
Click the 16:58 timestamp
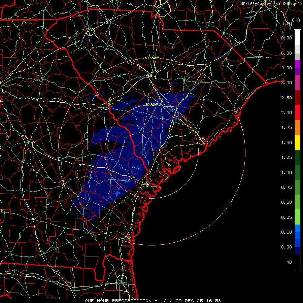click(x=213, y=301)
